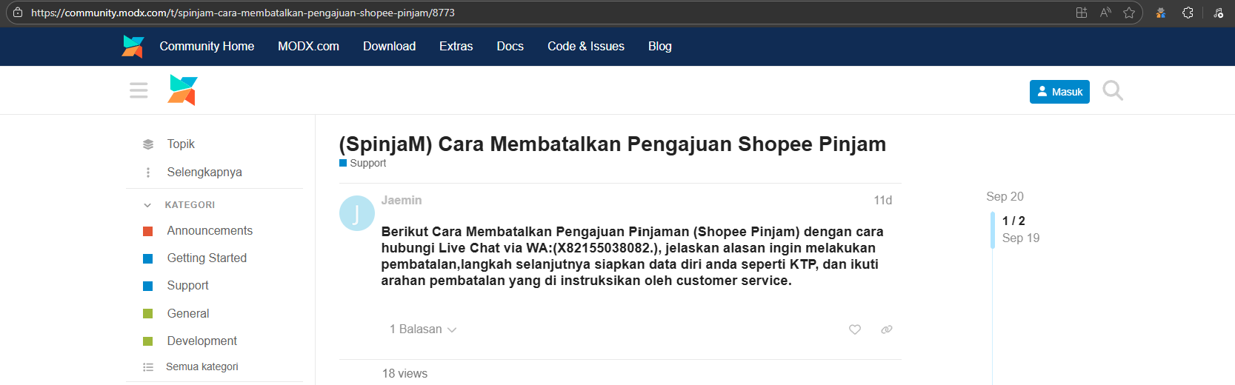Open Semua kategori list
Image resolution: width=1235 pixels, height=385 pixels.
point(202,366)
